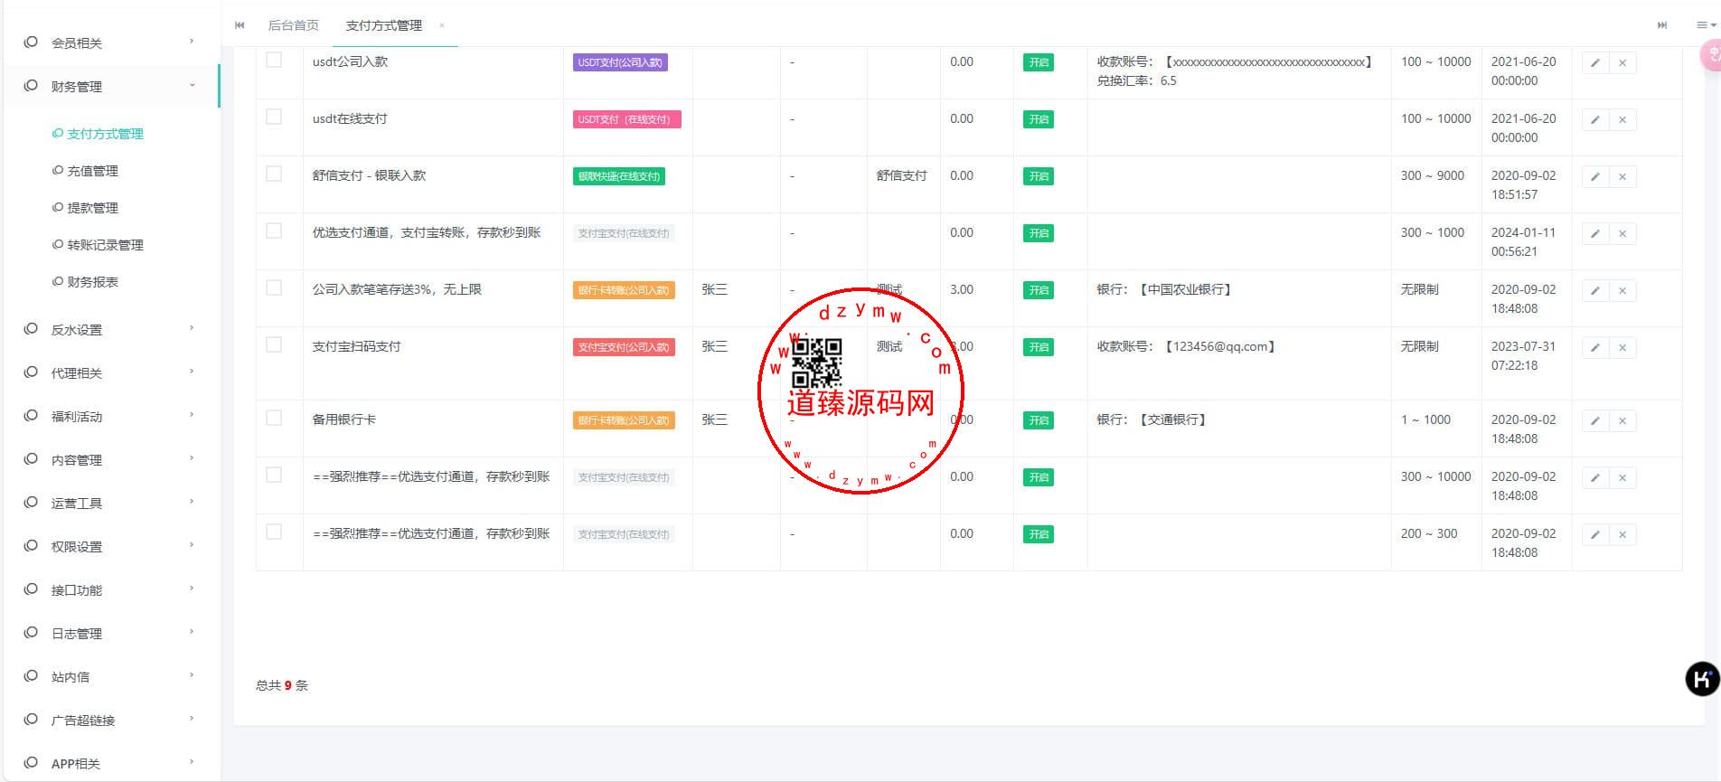This screenshot has width=1721, height=782.
Task: Edit the 舒信支付 - 银联入款 row
Action: click(1595, 177)
